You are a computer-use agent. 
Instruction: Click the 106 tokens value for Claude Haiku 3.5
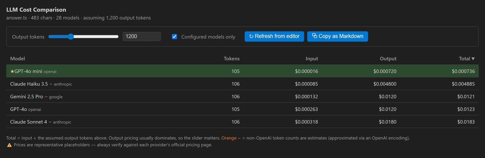click(x=236, y=84)
